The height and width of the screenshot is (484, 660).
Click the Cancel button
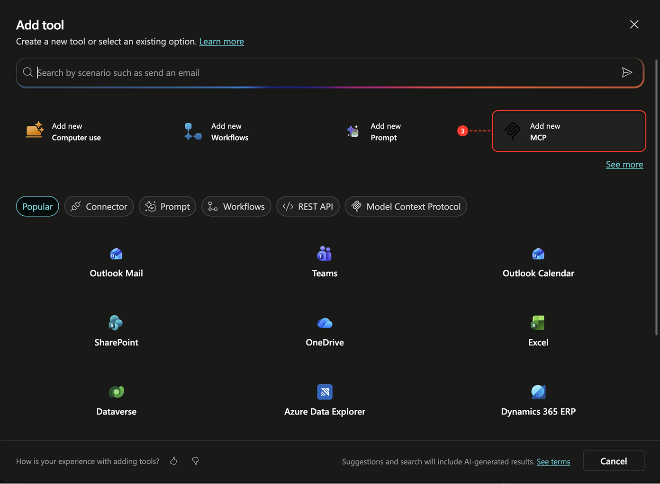pyautogui.click(x=614, y=461)
